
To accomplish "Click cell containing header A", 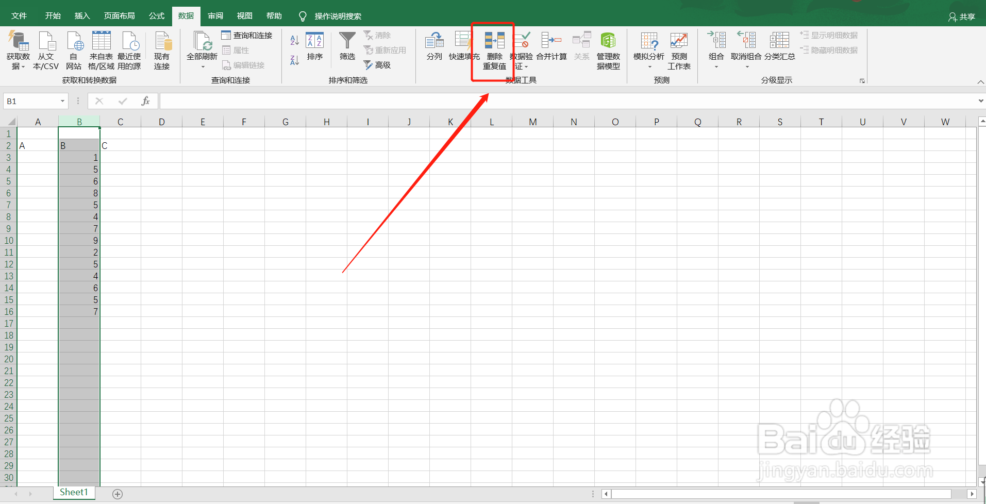I will [38, 146].
